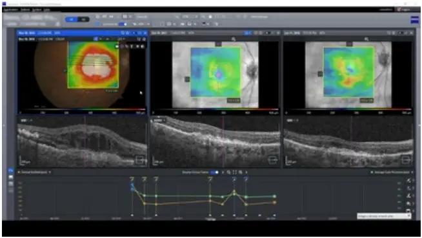Screen dimensions: 422x238
Task: Open the dropdown in the second toolbar row
Action: [x=141, y=24]
